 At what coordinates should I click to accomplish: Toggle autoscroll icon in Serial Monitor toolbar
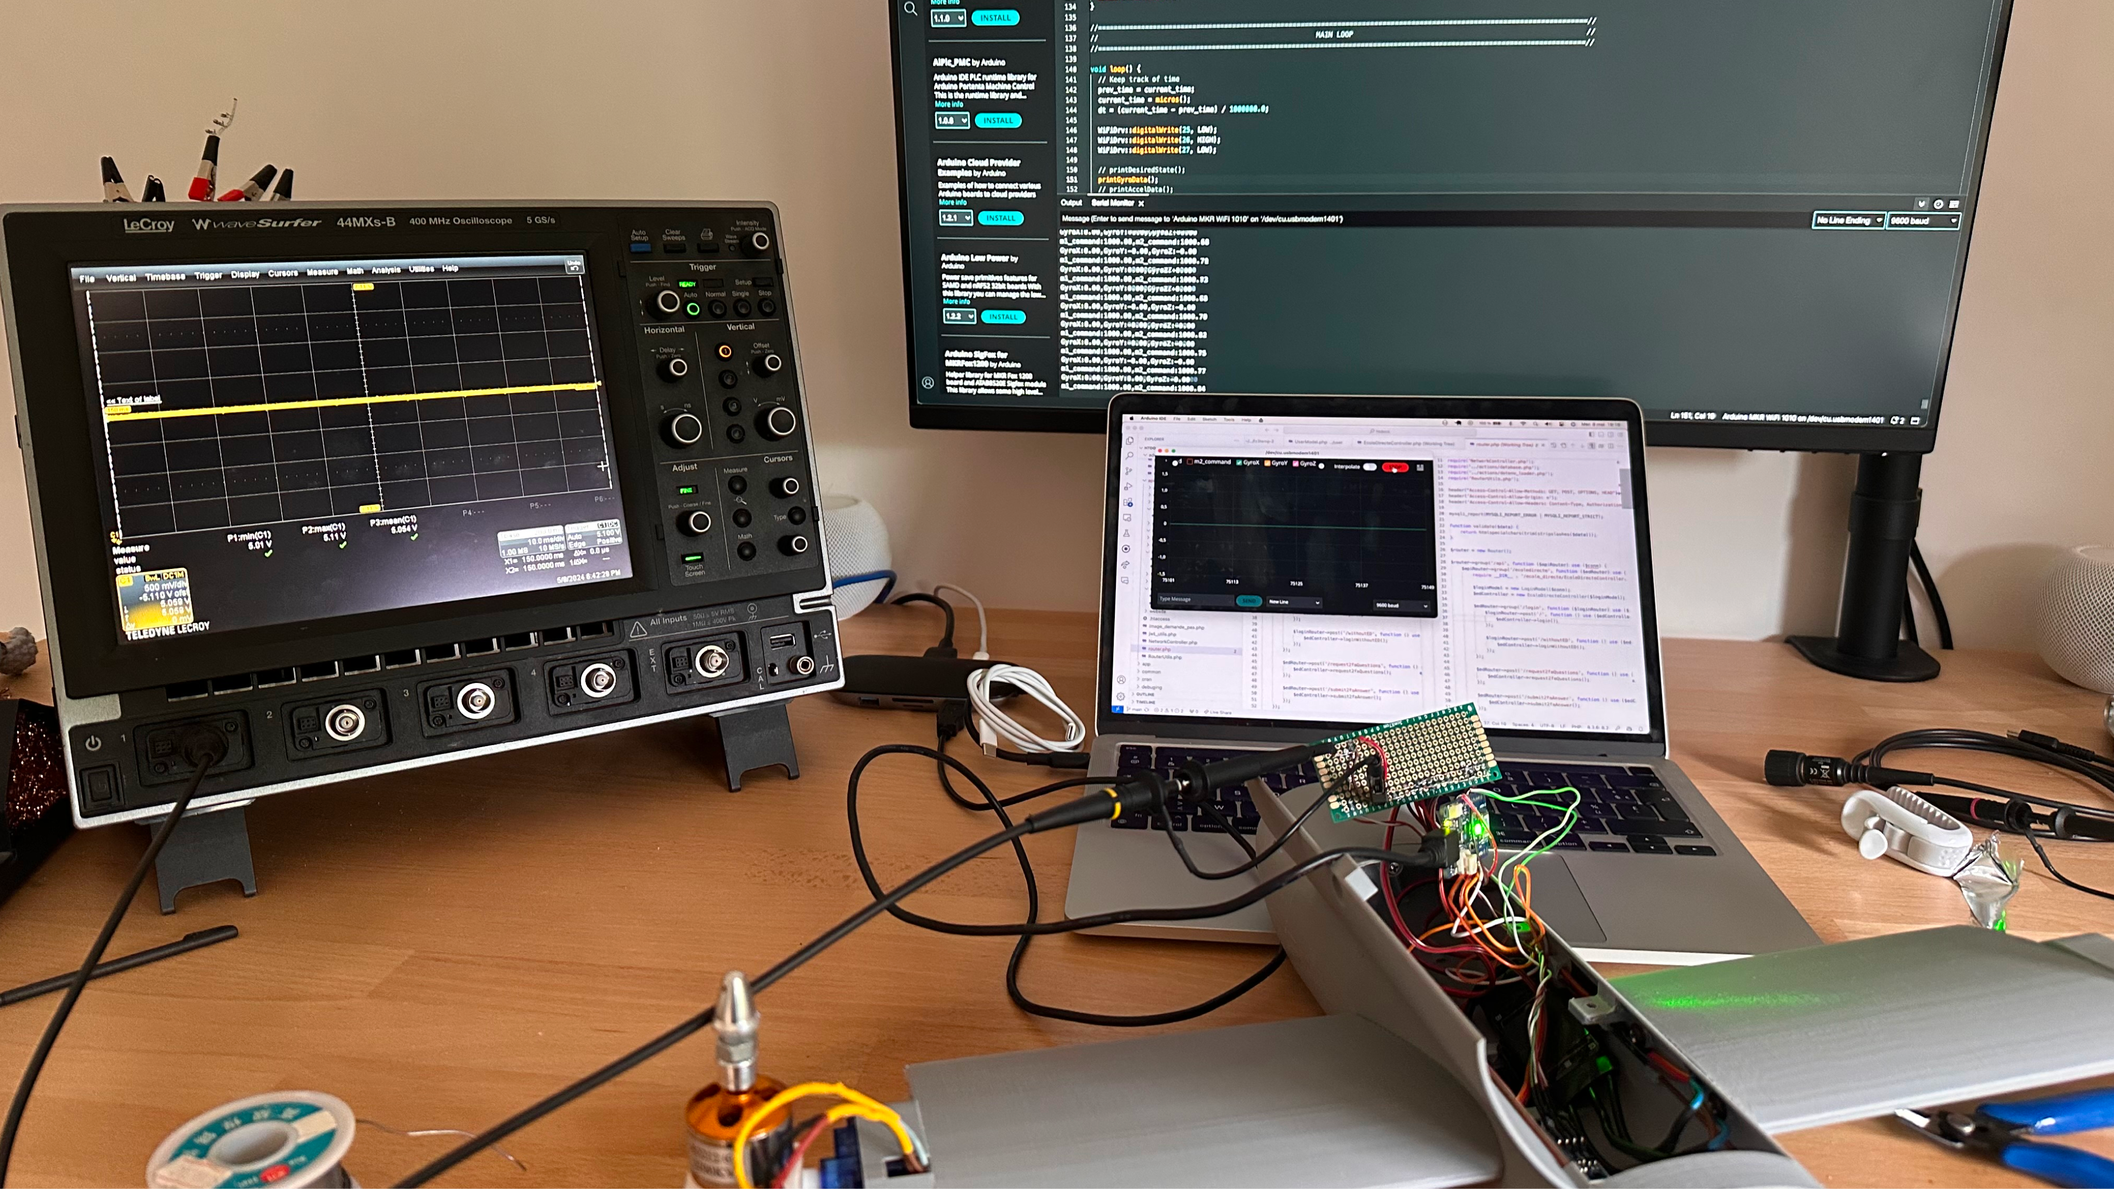1921,204
